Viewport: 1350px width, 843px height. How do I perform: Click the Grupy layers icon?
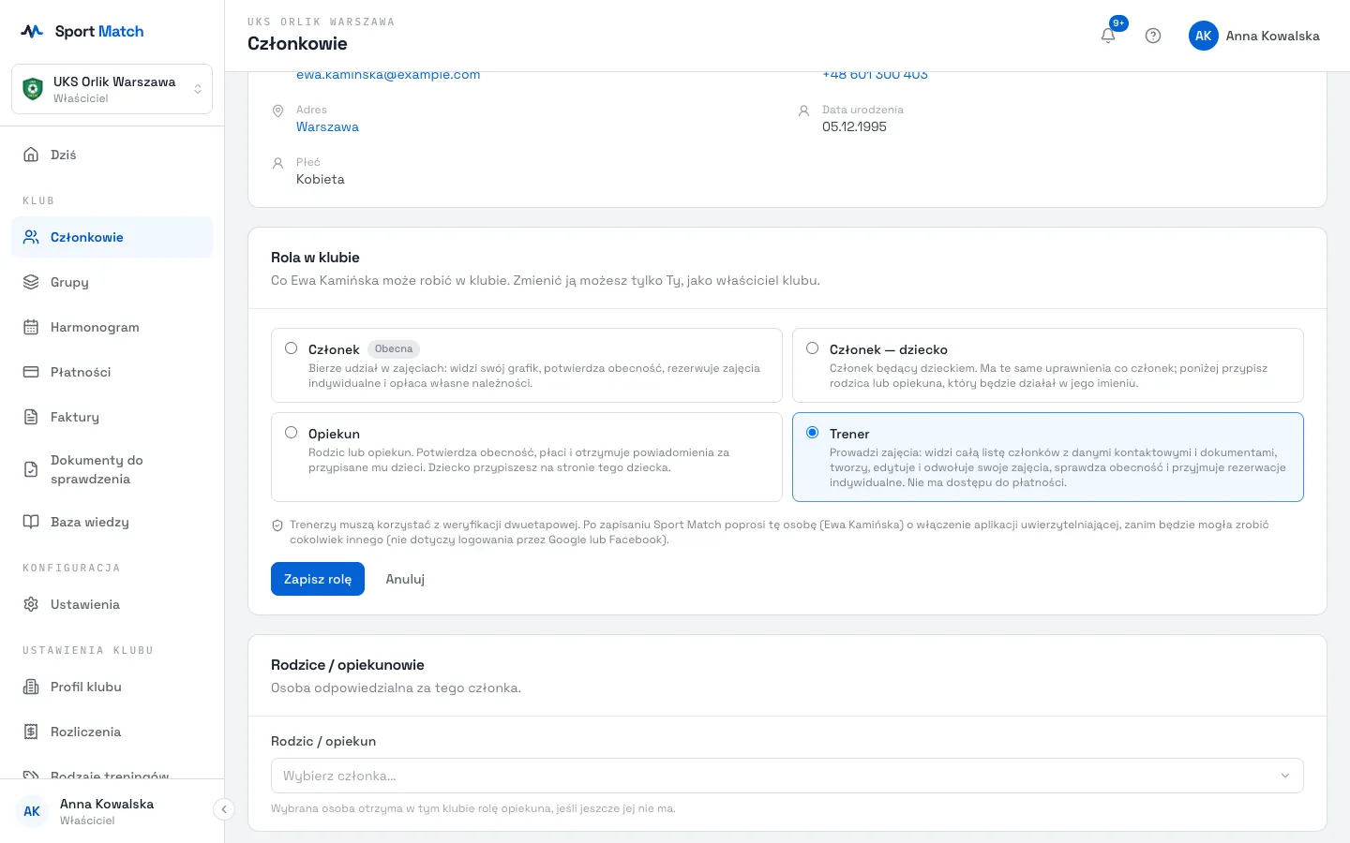31,282
